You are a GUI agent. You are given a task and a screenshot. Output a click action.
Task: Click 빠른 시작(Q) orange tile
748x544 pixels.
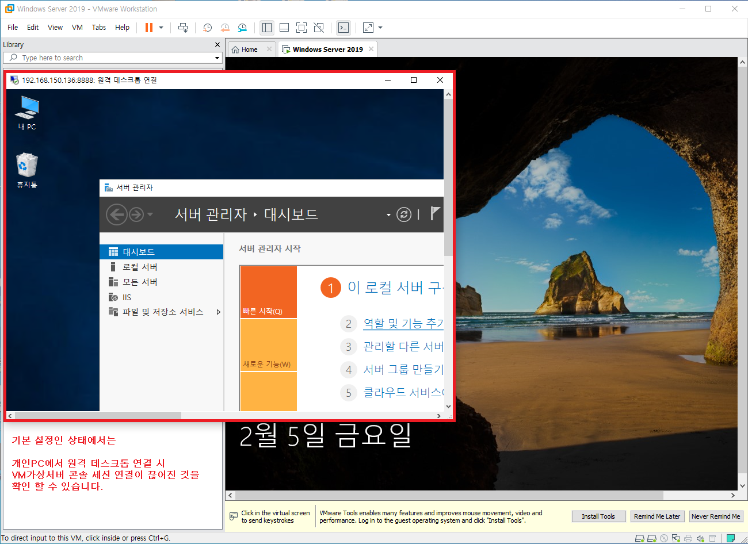click(268, 292)
